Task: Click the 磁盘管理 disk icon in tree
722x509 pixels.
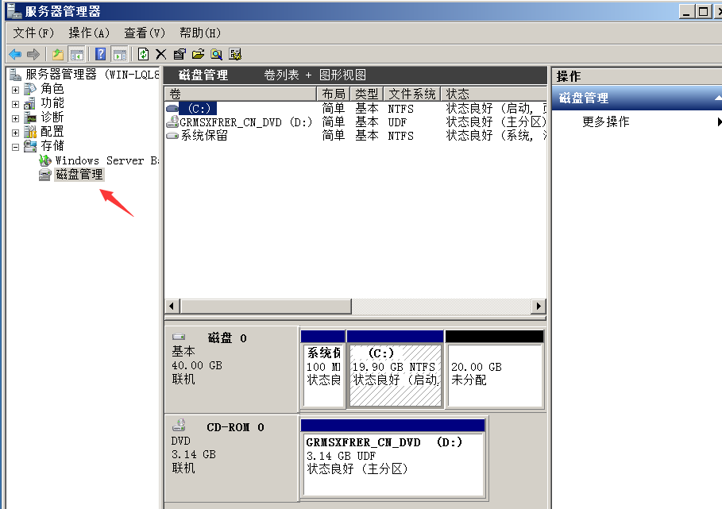Action: [44, 175]
